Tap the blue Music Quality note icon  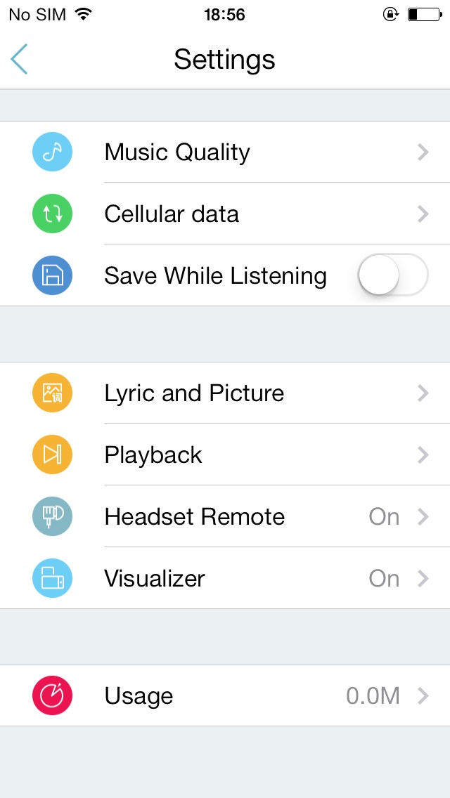tap(52, 152)
